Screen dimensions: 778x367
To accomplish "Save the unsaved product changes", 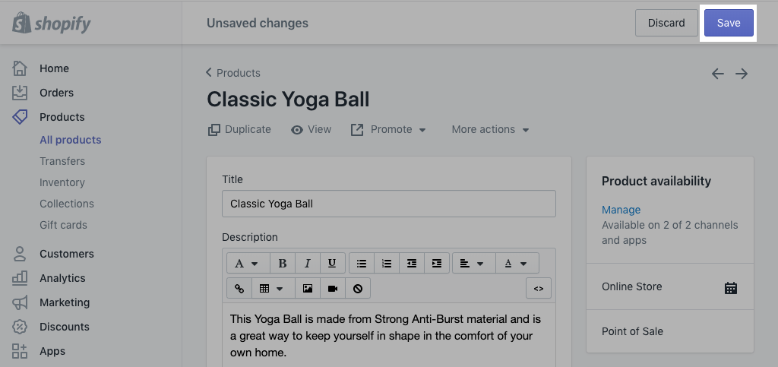I will [x=728, y=23].
